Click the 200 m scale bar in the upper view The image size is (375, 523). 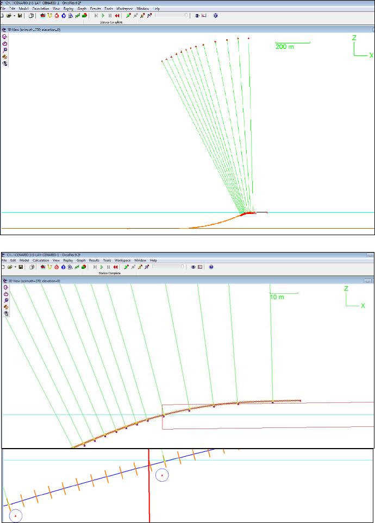pyautogui.click(x=292, y=42)
